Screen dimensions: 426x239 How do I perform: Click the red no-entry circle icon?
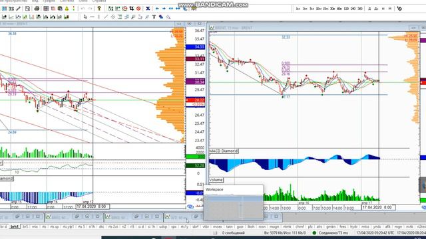138,9
